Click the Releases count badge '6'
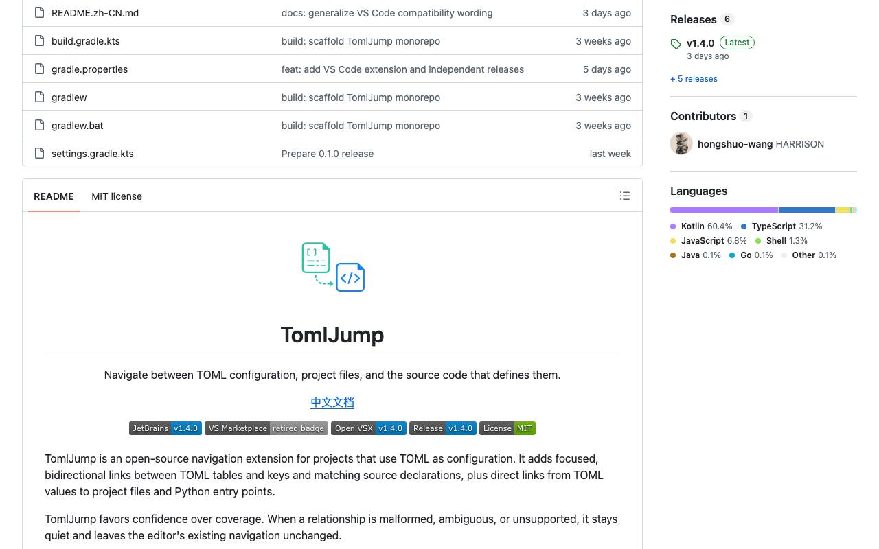Screen dimensions: 879x549 tap(727, 19)
